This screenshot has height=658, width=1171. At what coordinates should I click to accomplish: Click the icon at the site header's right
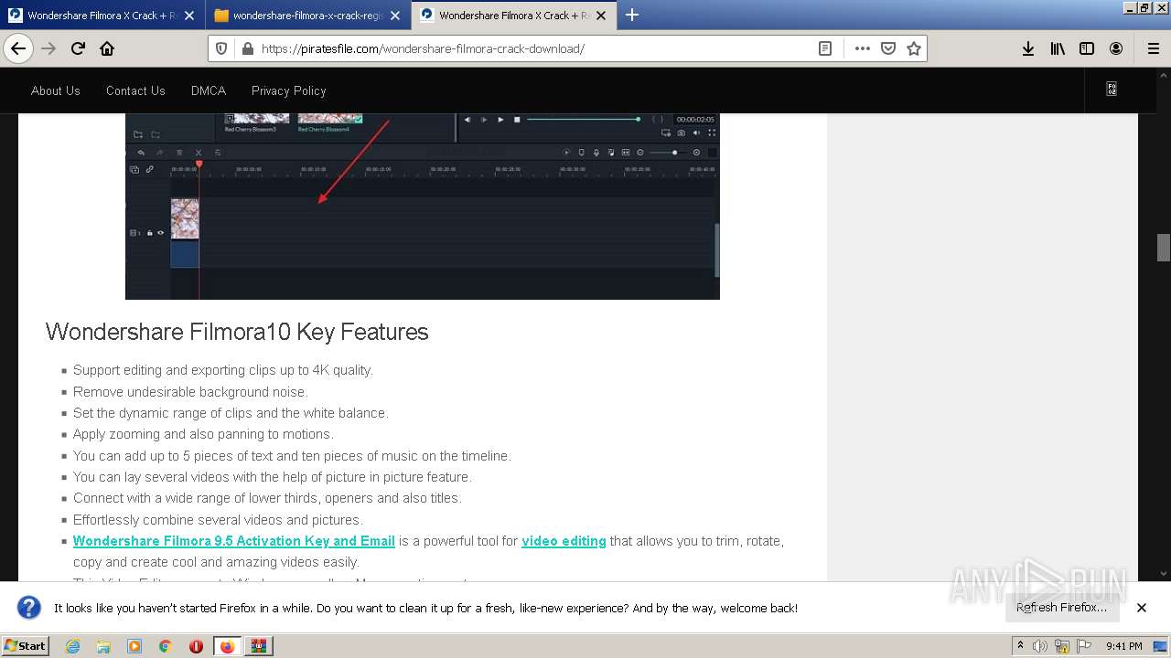pos(1111,90)
